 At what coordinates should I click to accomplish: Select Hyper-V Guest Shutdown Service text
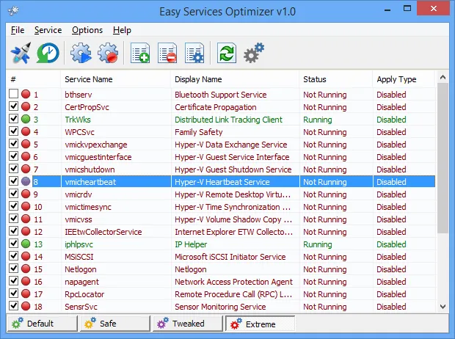233,169
